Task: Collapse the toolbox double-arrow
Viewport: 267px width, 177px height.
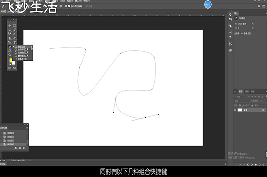Action: coord(13,20)
